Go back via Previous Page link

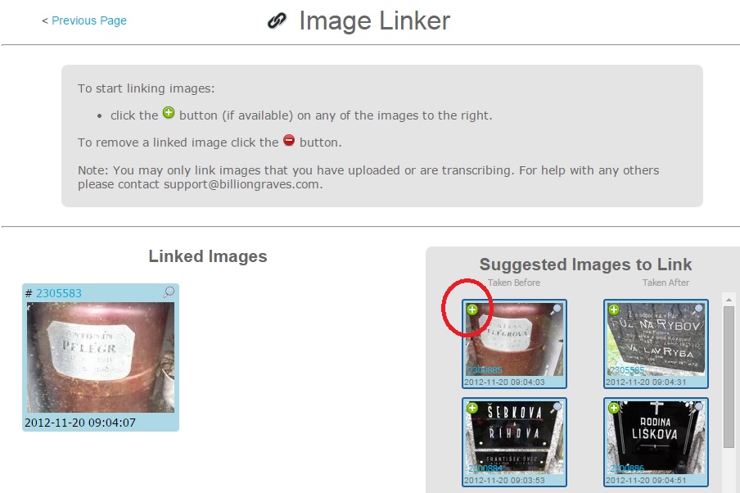[88, 20]
